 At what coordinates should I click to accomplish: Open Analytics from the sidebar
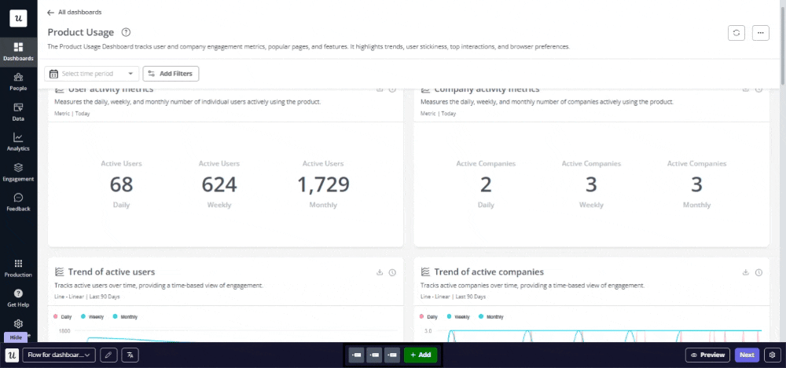18,141
